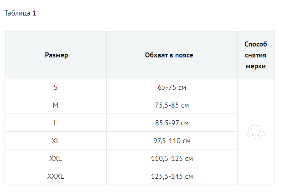This screenshot has height=196, width=301.
Task: Click the '110,5-125 см' waist value
Action: coord(172,158)
